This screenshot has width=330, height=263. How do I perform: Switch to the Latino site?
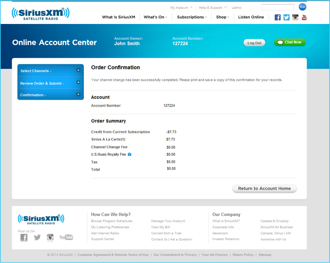237,7
